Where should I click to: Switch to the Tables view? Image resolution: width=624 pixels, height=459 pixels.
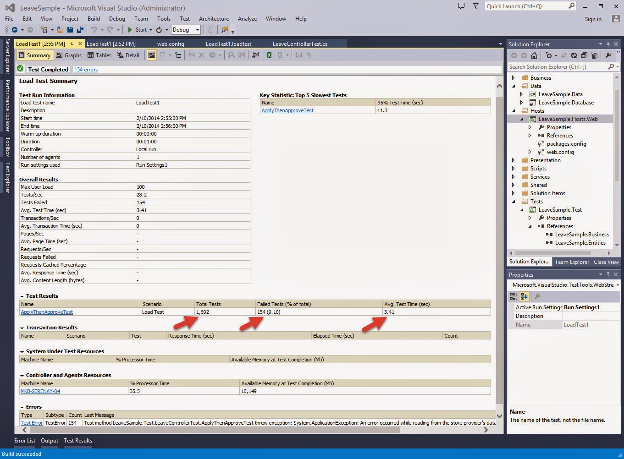99,55
